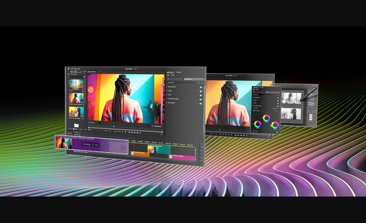Open the Export tab in the main window header
Viewport: 366px width, 223px height.
79,69
